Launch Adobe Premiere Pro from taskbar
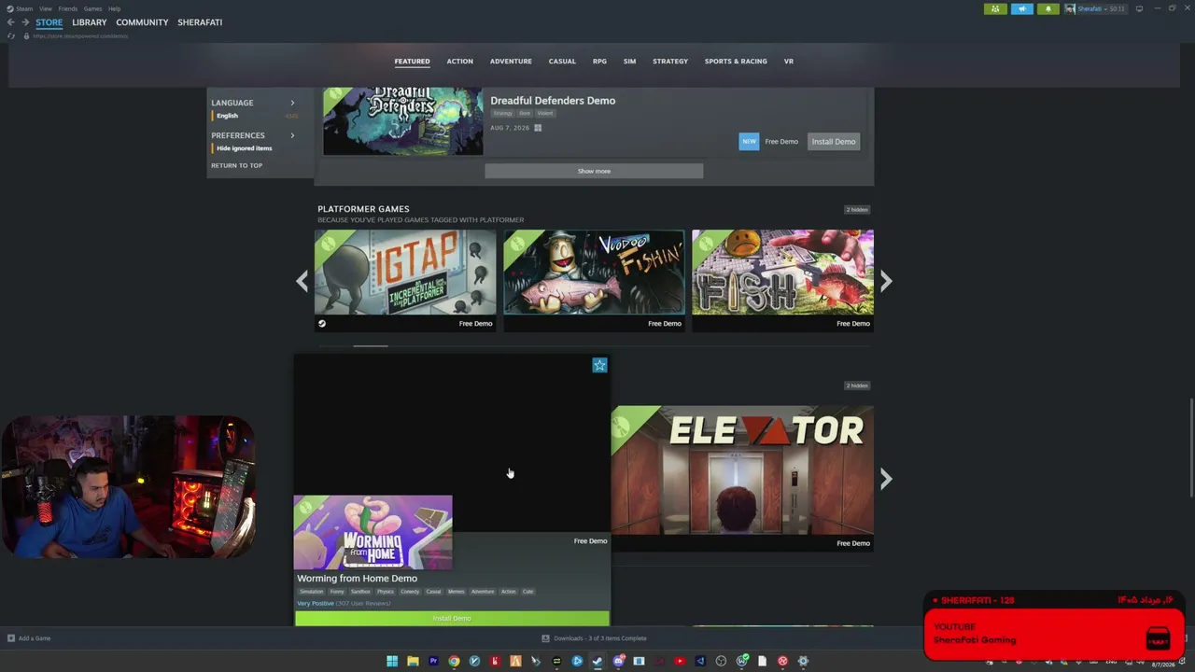Image resolution: width=1195 pixels, height=672 pixels. (433, 661)
